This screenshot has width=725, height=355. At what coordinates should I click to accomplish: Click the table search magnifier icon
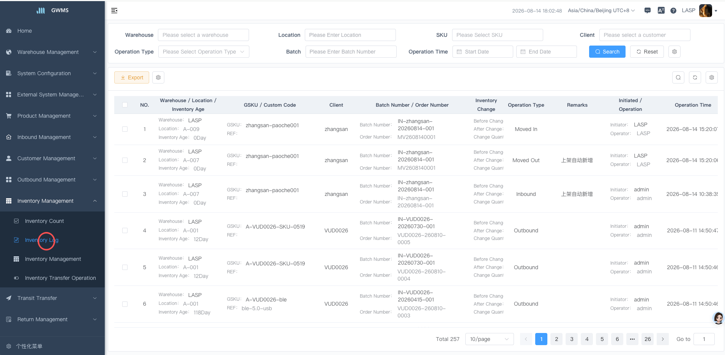(678, 77)
